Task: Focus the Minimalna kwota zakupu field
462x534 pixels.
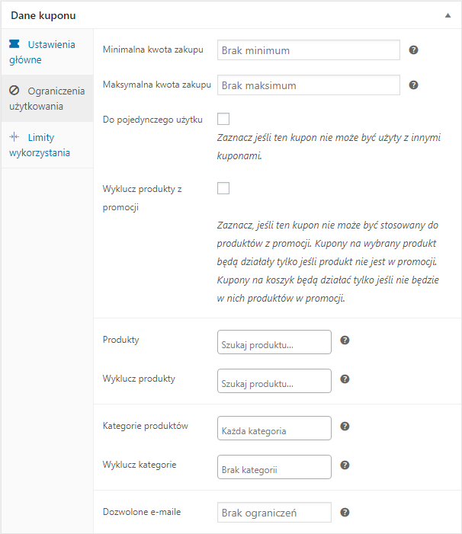Action: click(x=308, y=50)
